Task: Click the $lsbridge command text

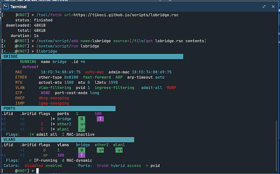Action: 47,52
